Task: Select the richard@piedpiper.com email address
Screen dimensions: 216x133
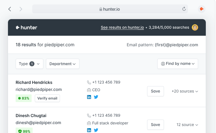Action: 39,90
